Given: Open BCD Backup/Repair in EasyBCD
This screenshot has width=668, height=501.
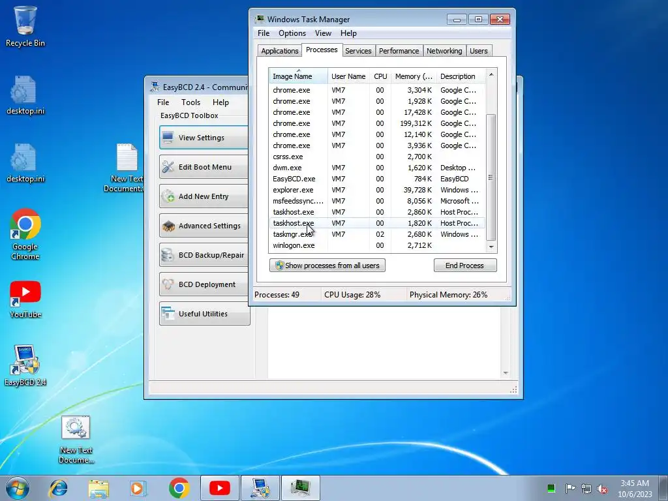Looking at the screenshot, I should tap(204, 255).
